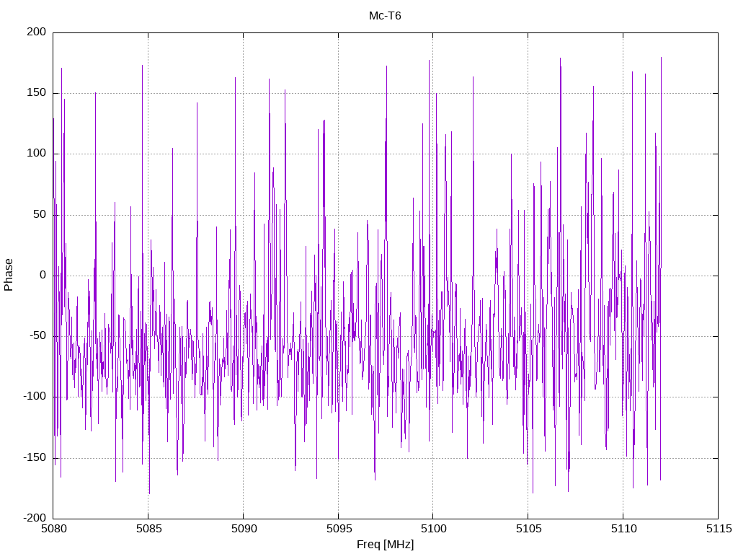Image resolution: width=738 pixels, height=554 pixels.
Task: Select the y-axis tick value 100
Action: (x=37, y=154)
